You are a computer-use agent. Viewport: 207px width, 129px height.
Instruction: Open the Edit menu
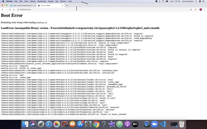pyautogui.click(x=21, y=1)
